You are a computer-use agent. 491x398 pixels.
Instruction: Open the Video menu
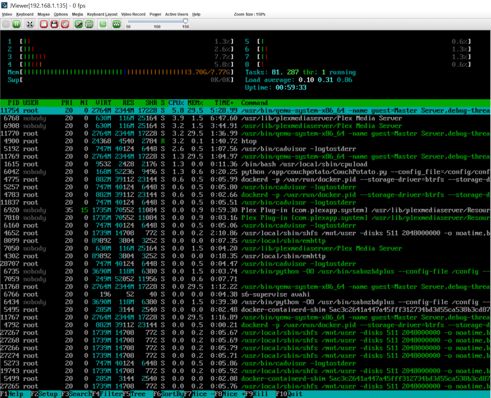click(x=7, y=14)
